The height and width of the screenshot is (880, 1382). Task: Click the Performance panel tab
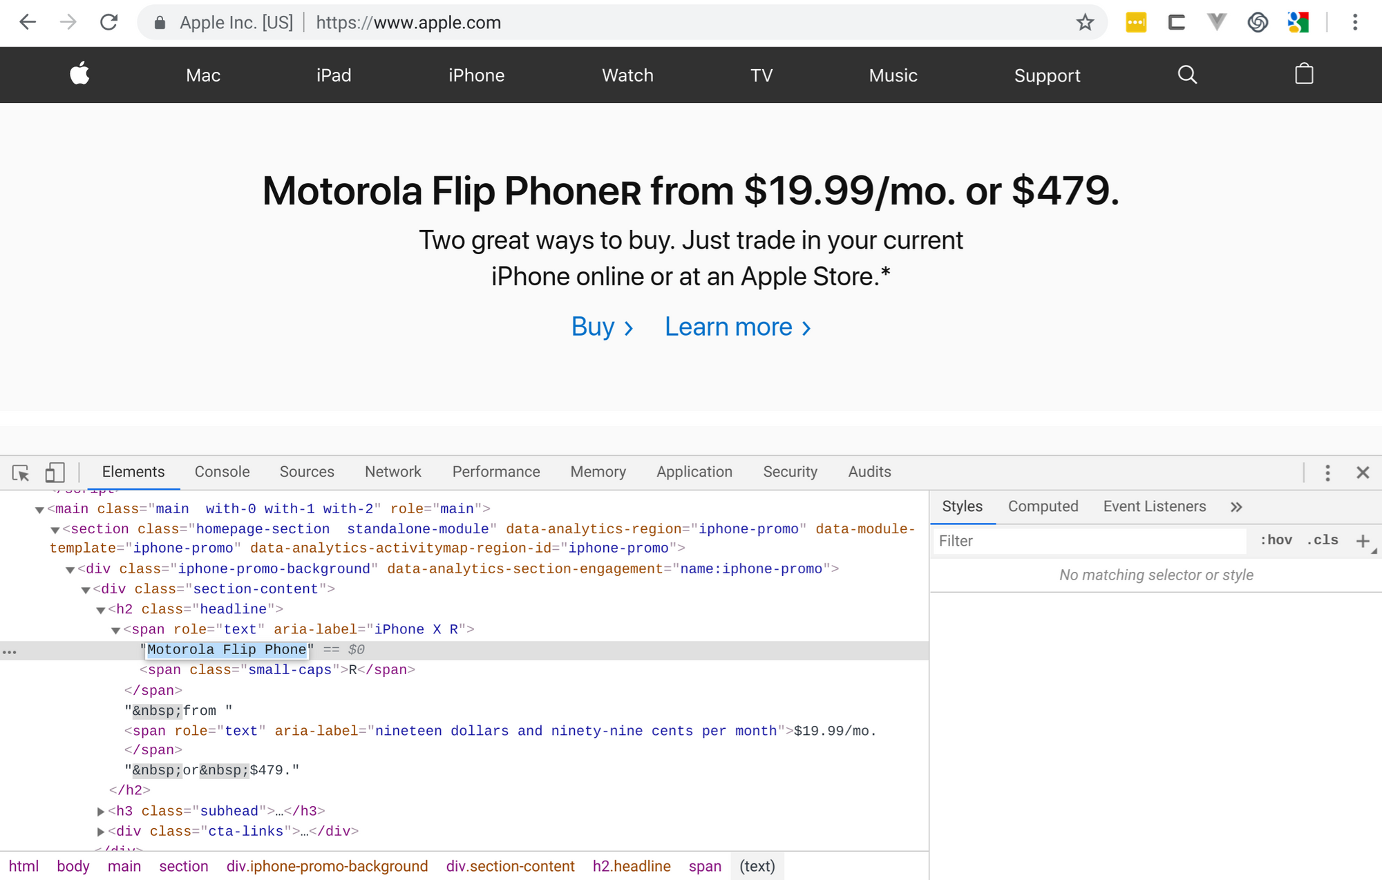click(x=498, y=471)
